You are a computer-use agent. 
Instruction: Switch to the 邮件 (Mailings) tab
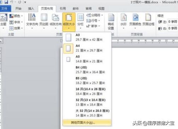tap(76, 8)
